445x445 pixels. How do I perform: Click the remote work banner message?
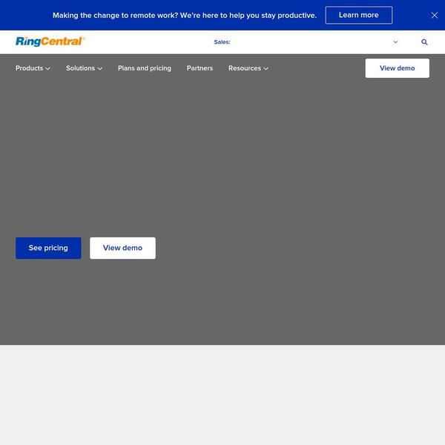[x=185, y=16]
